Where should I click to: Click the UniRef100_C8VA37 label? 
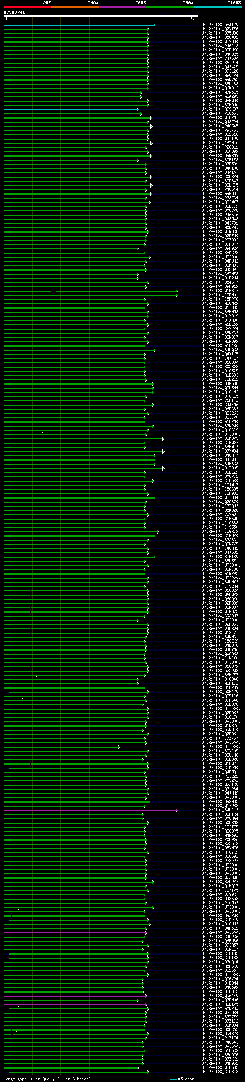point(220,515)
